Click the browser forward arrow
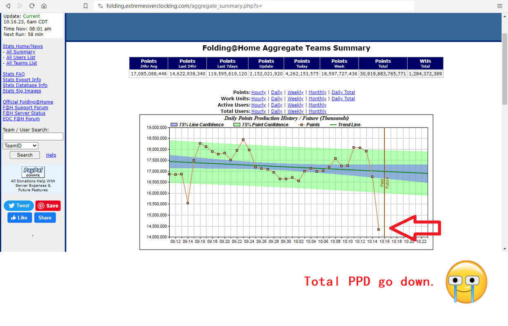The width and height of the screenshot is (508, 326). pos(20,6)
